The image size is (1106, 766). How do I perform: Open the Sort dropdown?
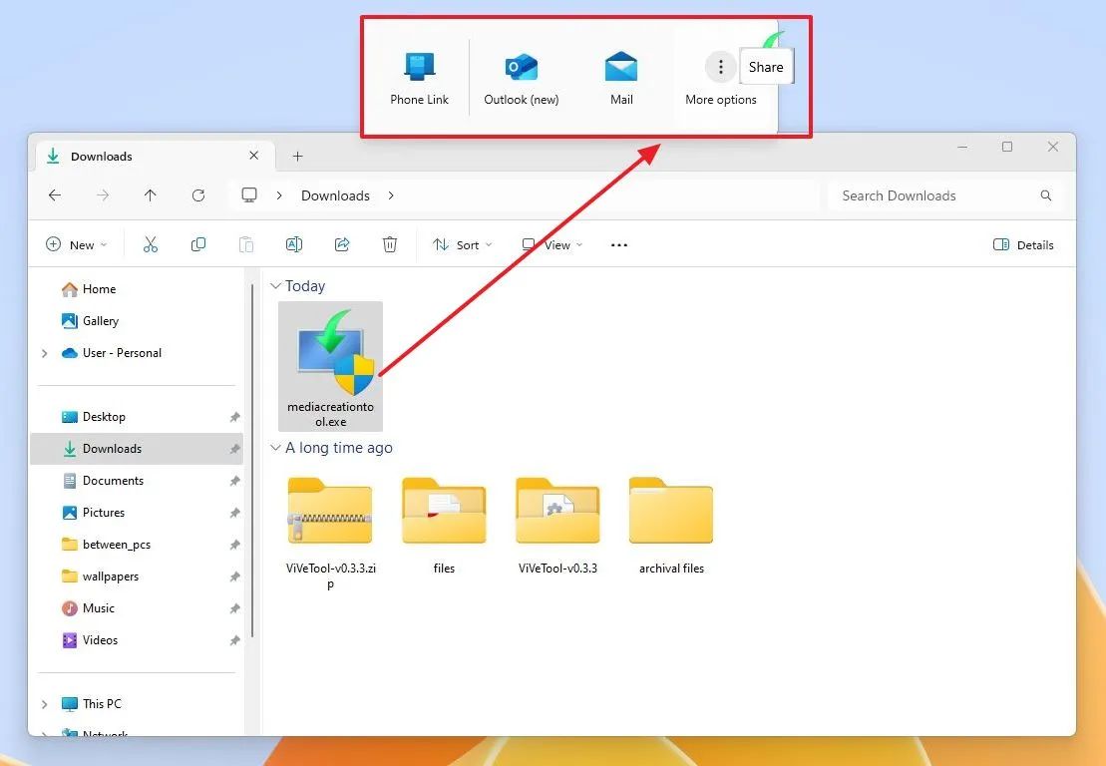(x=461, y=244)
